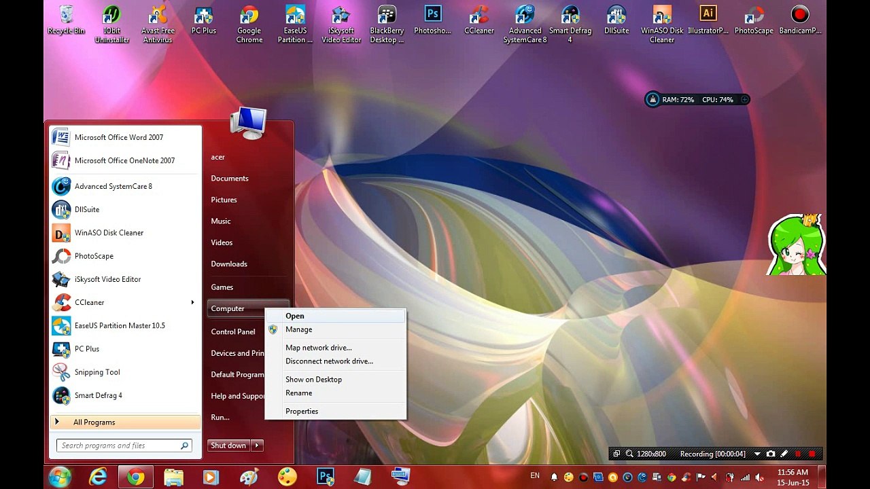Open Control Panel from Start menu
This screenshot has height=489, width=870.
coord(233,332)
